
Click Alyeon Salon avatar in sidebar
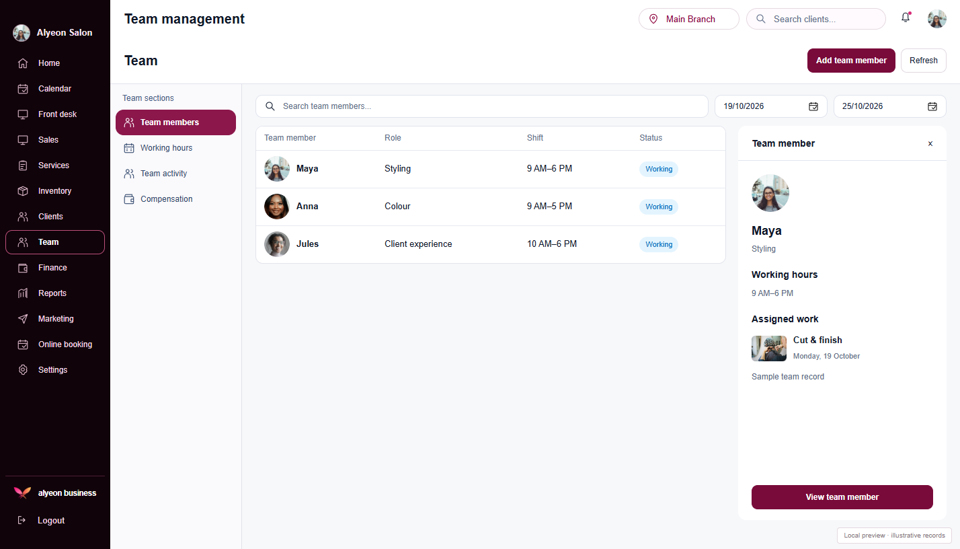22,33
